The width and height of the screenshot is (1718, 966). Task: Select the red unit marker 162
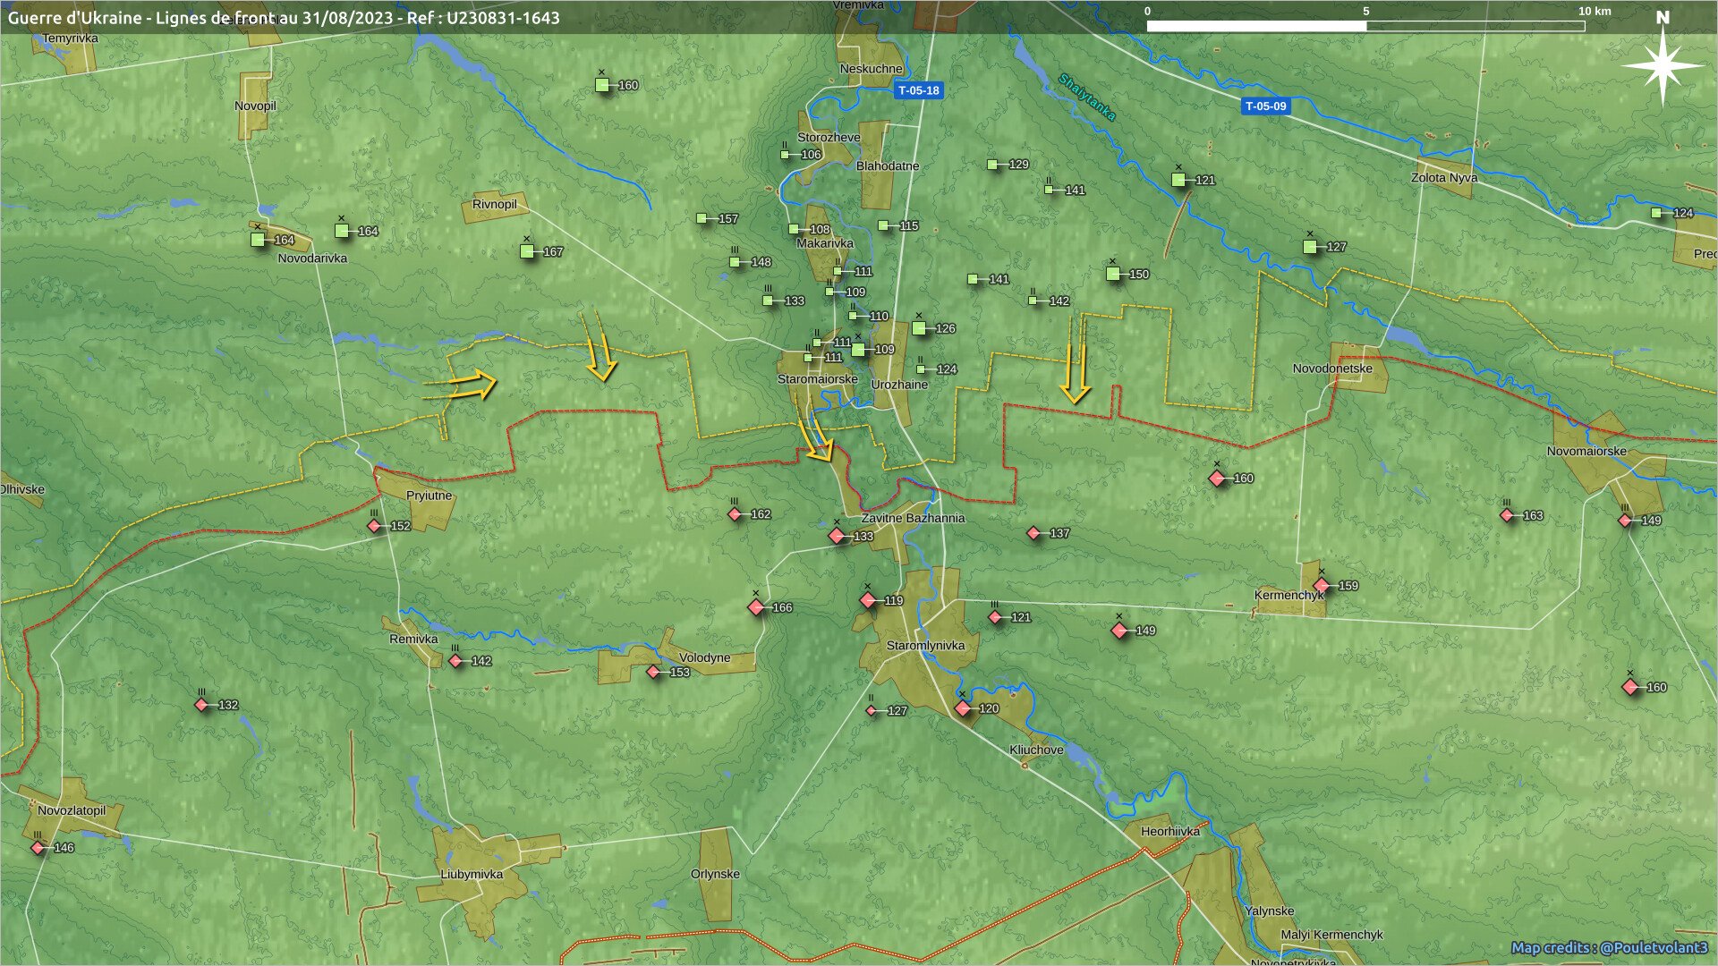click(x=735, y=514)
